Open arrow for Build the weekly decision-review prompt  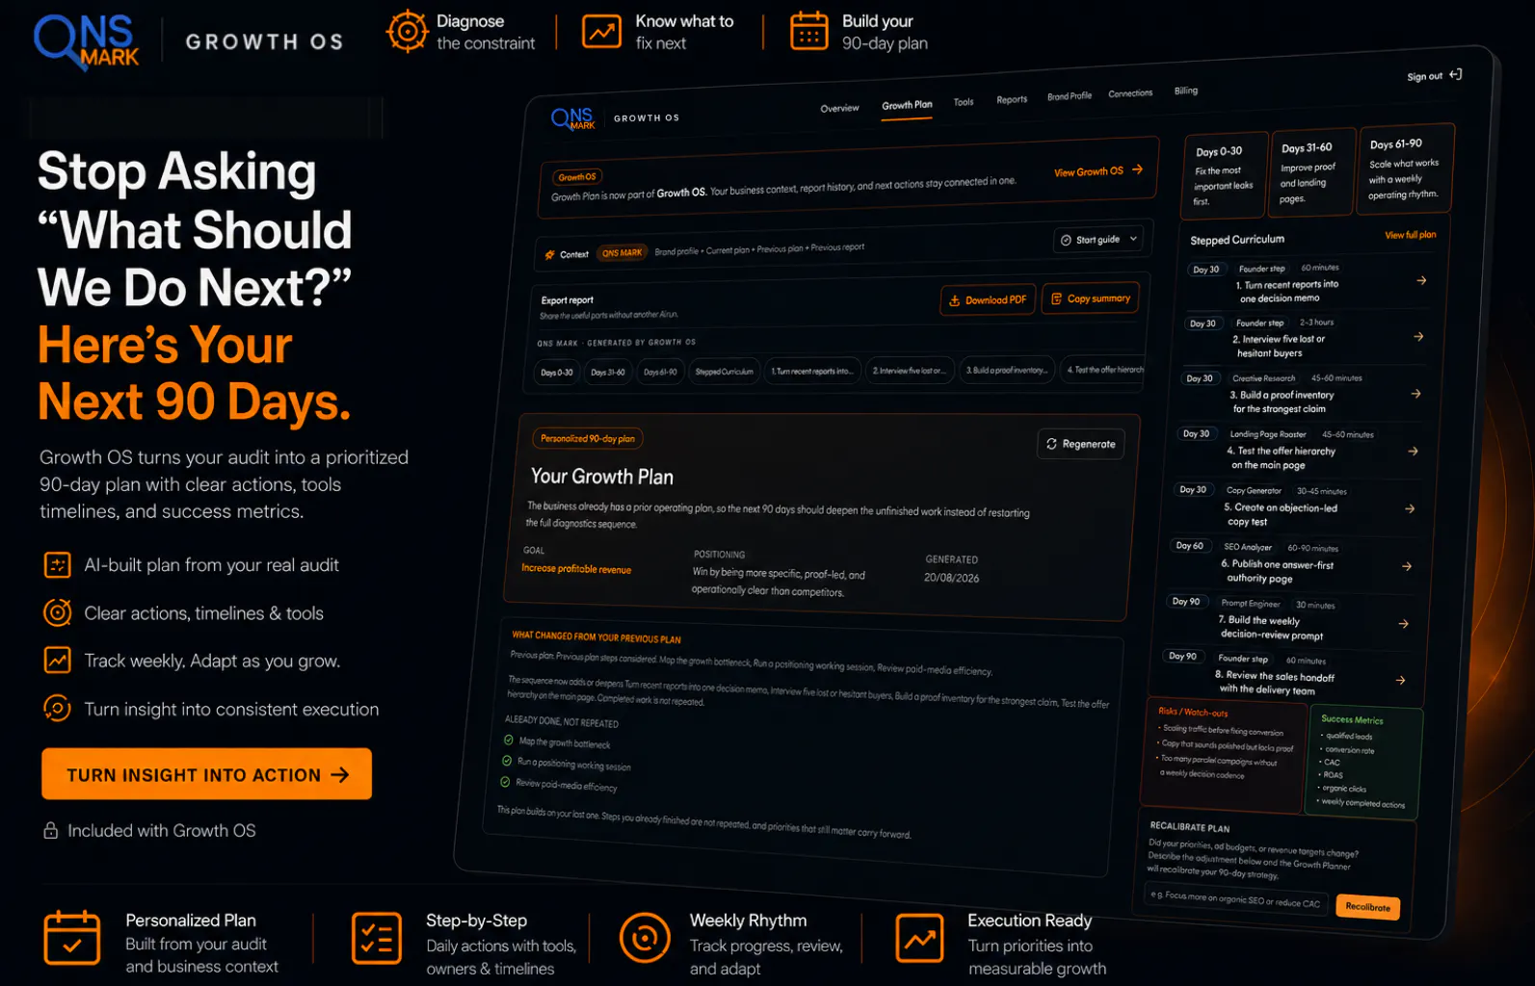click(x=1404, y=624)
